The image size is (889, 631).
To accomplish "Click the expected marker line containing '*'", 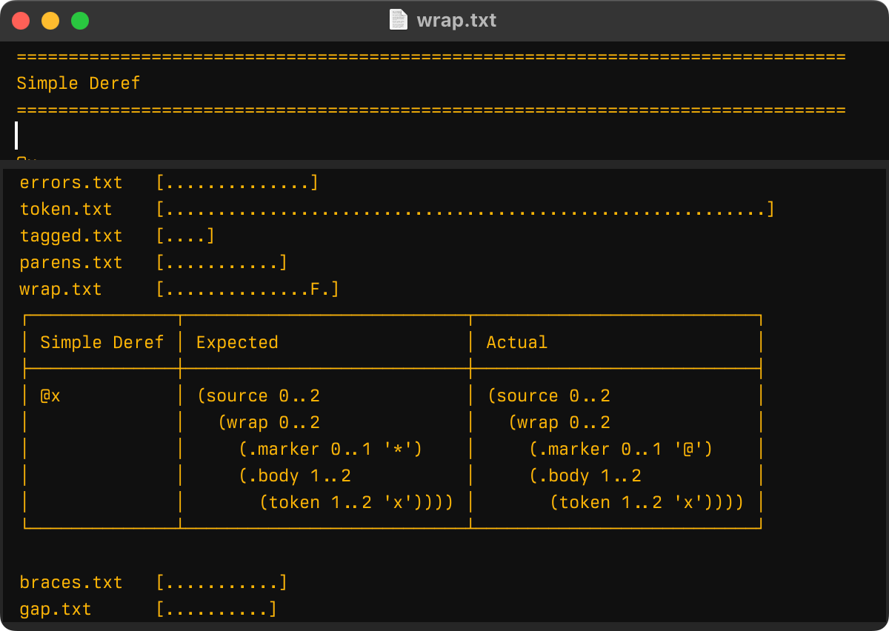I will (330, 450).
